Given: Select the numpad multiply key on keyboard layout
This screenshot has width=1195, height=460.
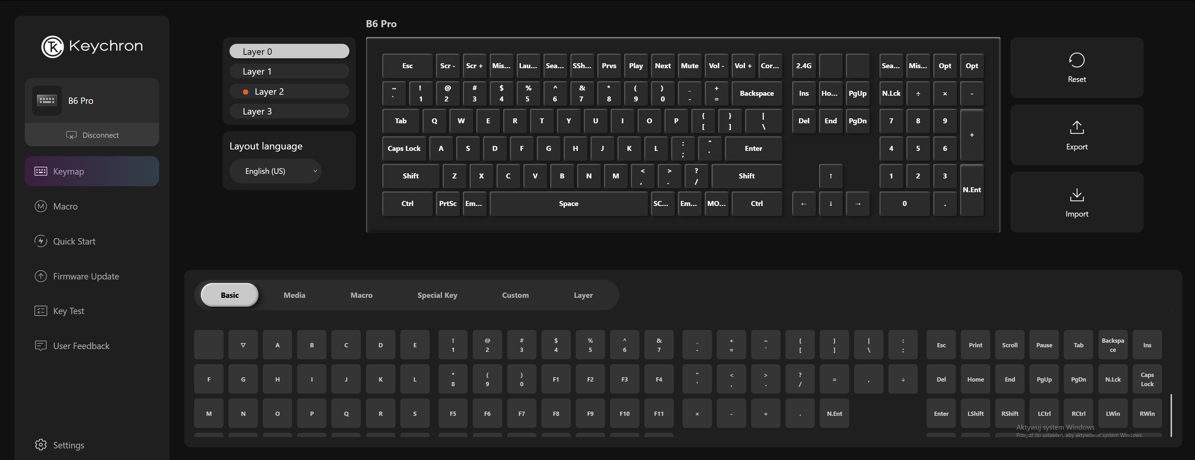Looking at the screenshot, I should [x=945, y=93].
